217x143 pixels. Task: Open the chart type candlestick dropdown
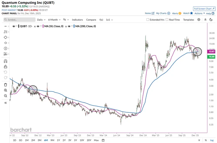pyautogui.click(x=66, y=20)
